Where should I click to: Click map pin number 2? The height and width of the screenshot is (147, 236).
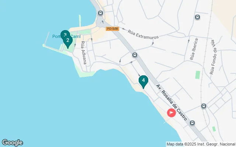(68, 42)
